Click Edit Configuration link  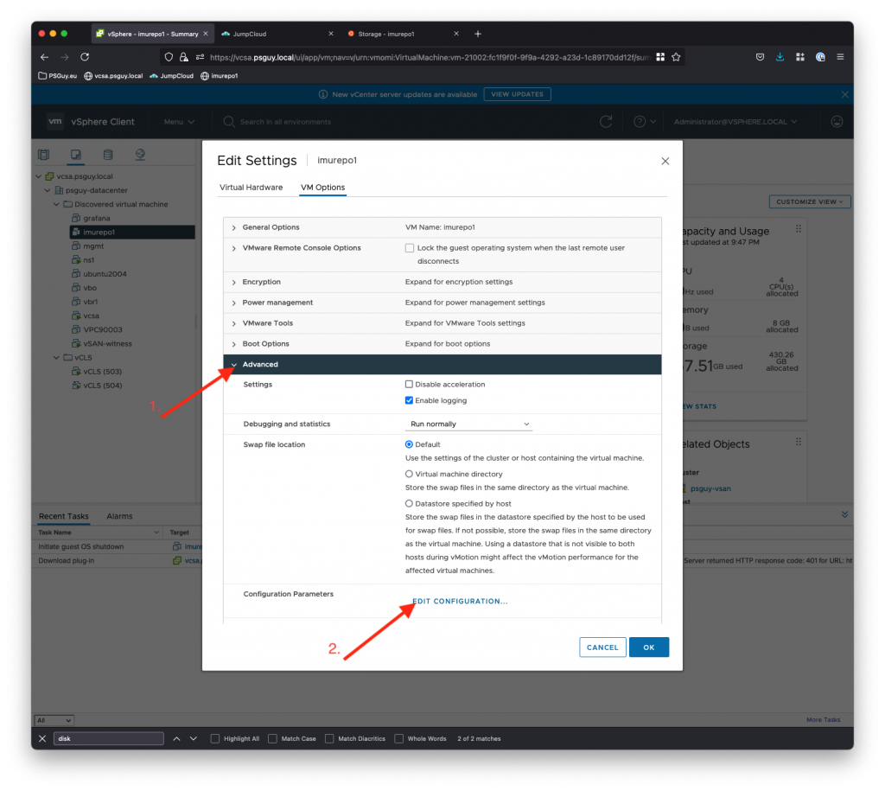(460, 602)
